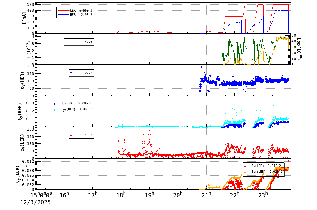317x210 pixels.
Task: Click the ξyi(LER) legend entry
Action: tap(263, 172)
